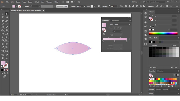Viewport: 180px width, 101px height.
Task: Swap fill and stroke arrows
Action: [x=7, y=62]
